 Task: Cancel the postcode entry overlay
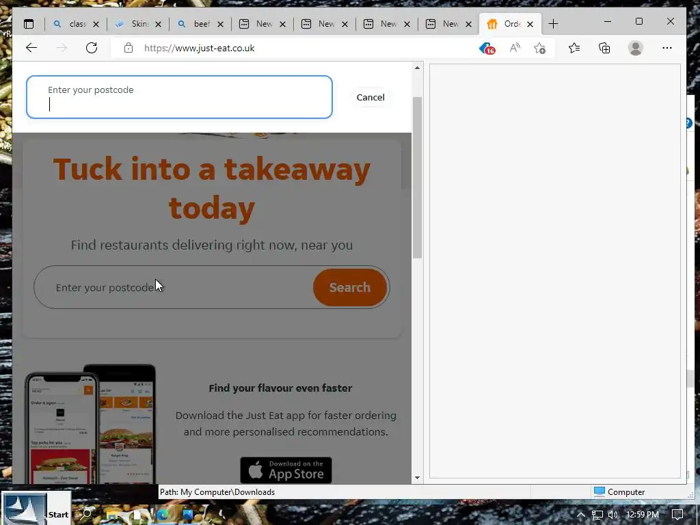370,97
